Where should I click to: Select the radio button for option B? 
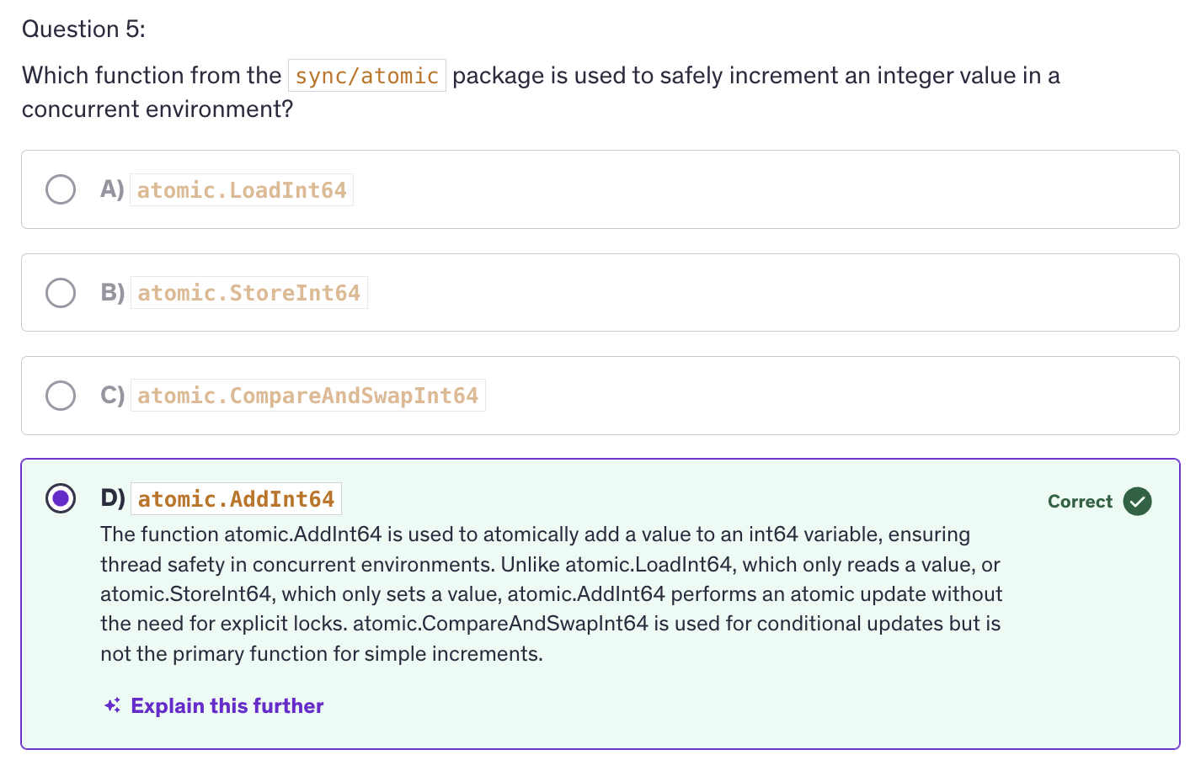[61, 293]
